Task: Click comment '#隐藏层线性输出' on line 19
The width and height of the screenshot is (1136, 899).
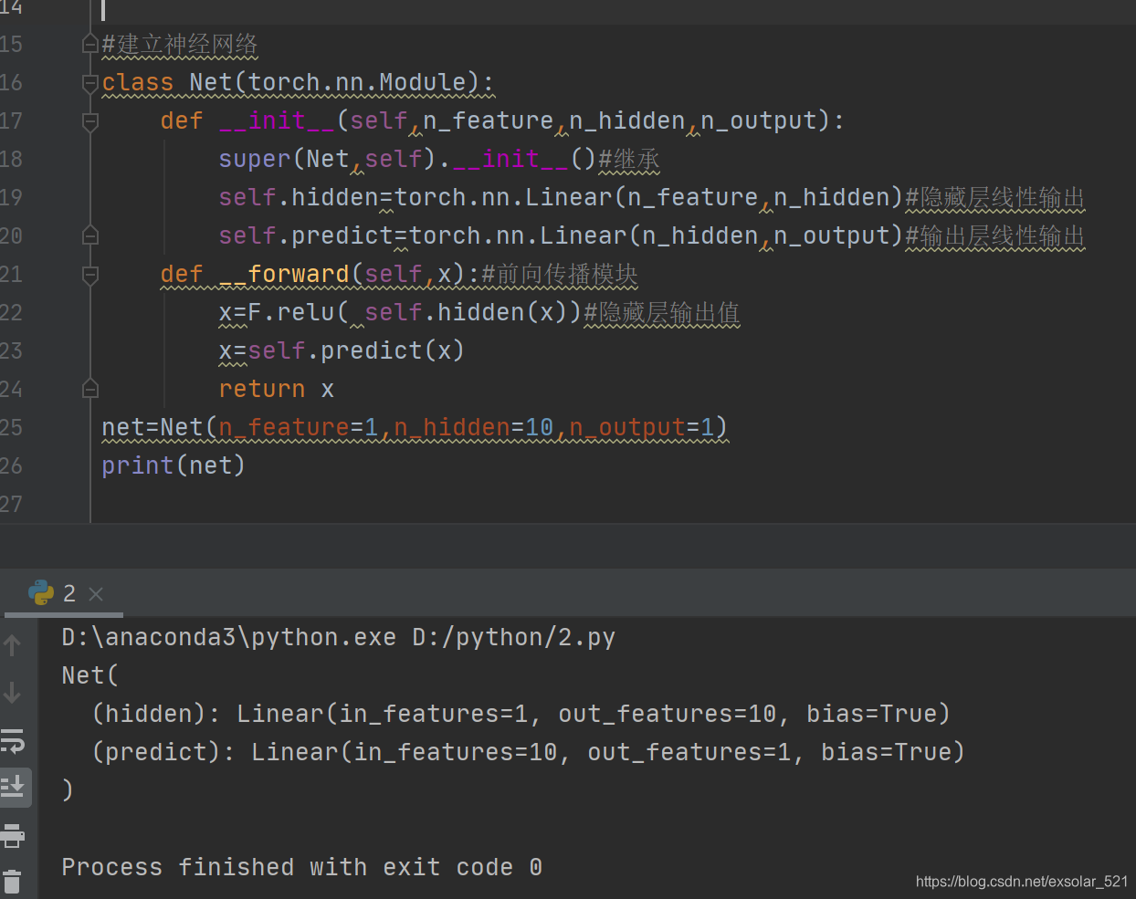Action: (995, 197)
